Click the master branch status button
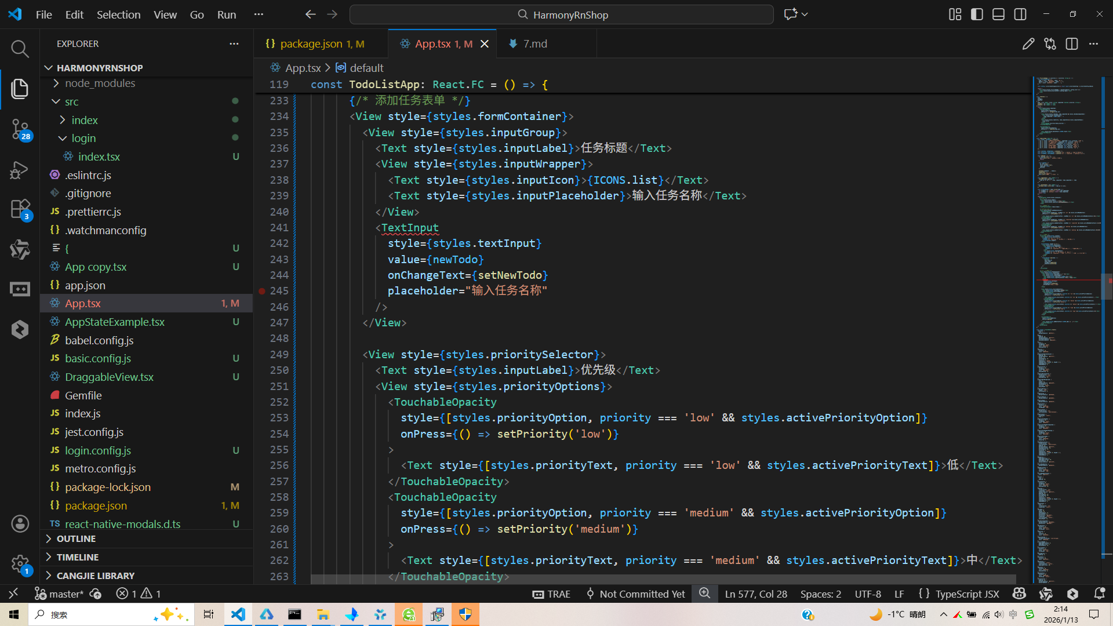The height and width of the screenshot is (626, 1113). point(60,594)
